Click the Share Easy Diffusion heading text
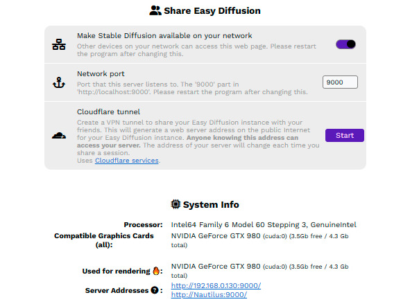This screenshot has width=410, height=304. [x=212, y=10]
